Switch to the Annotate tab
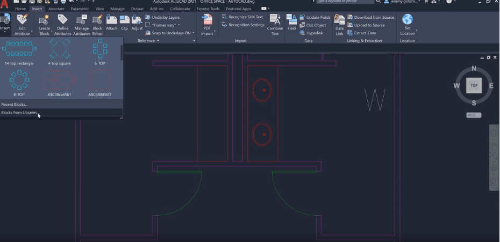500x242 pixels. (x=56, y=9)
